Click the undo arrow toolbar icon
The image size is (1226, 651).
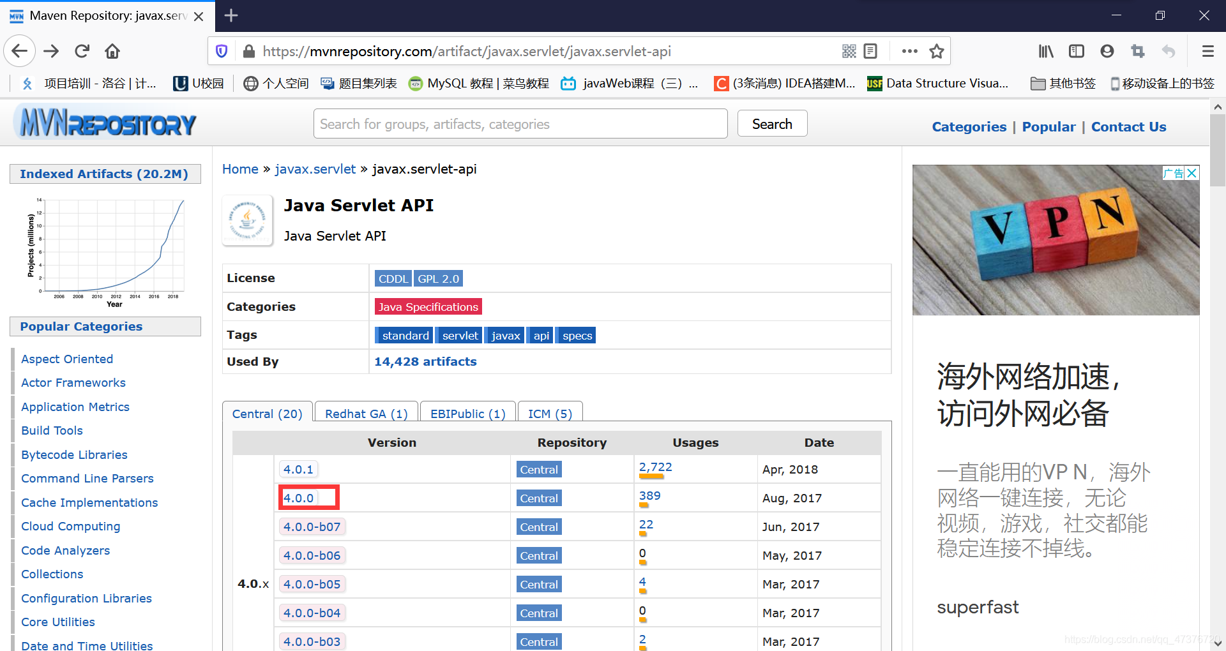(x=1169, y=51)
